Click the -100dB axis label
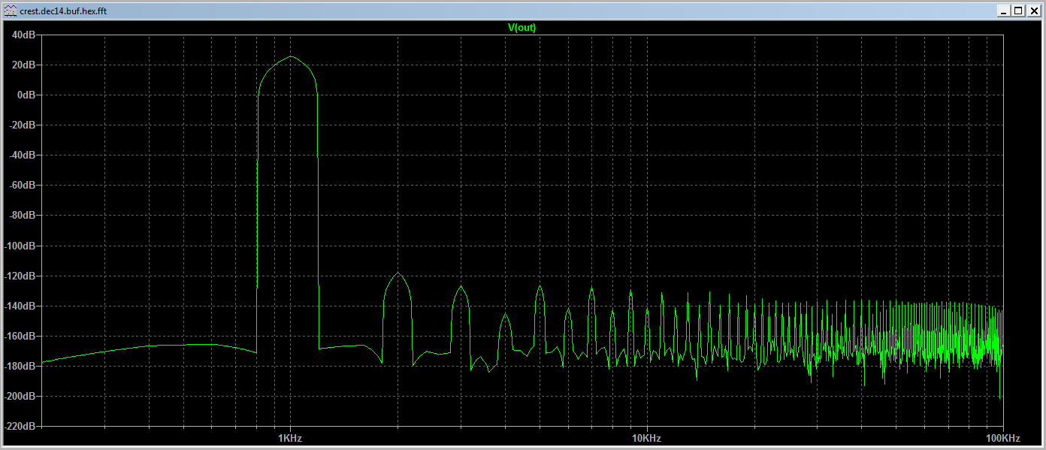Viewport: 1046px width, 450px height. [x=20, y=246]
